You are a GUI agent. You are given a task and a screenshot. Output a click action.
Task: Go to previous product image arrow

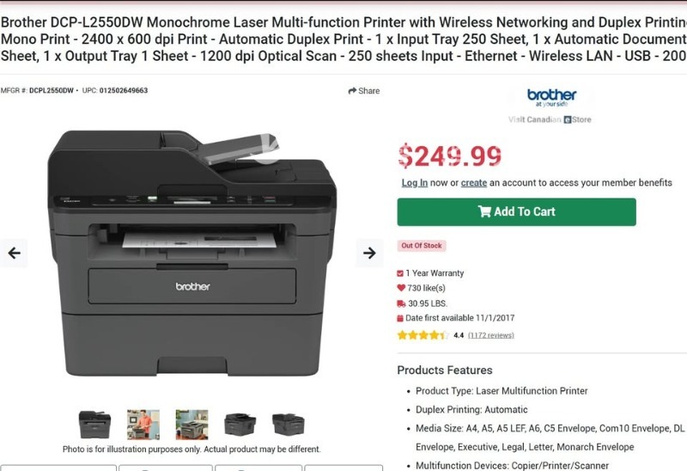(x=14, y=253)
